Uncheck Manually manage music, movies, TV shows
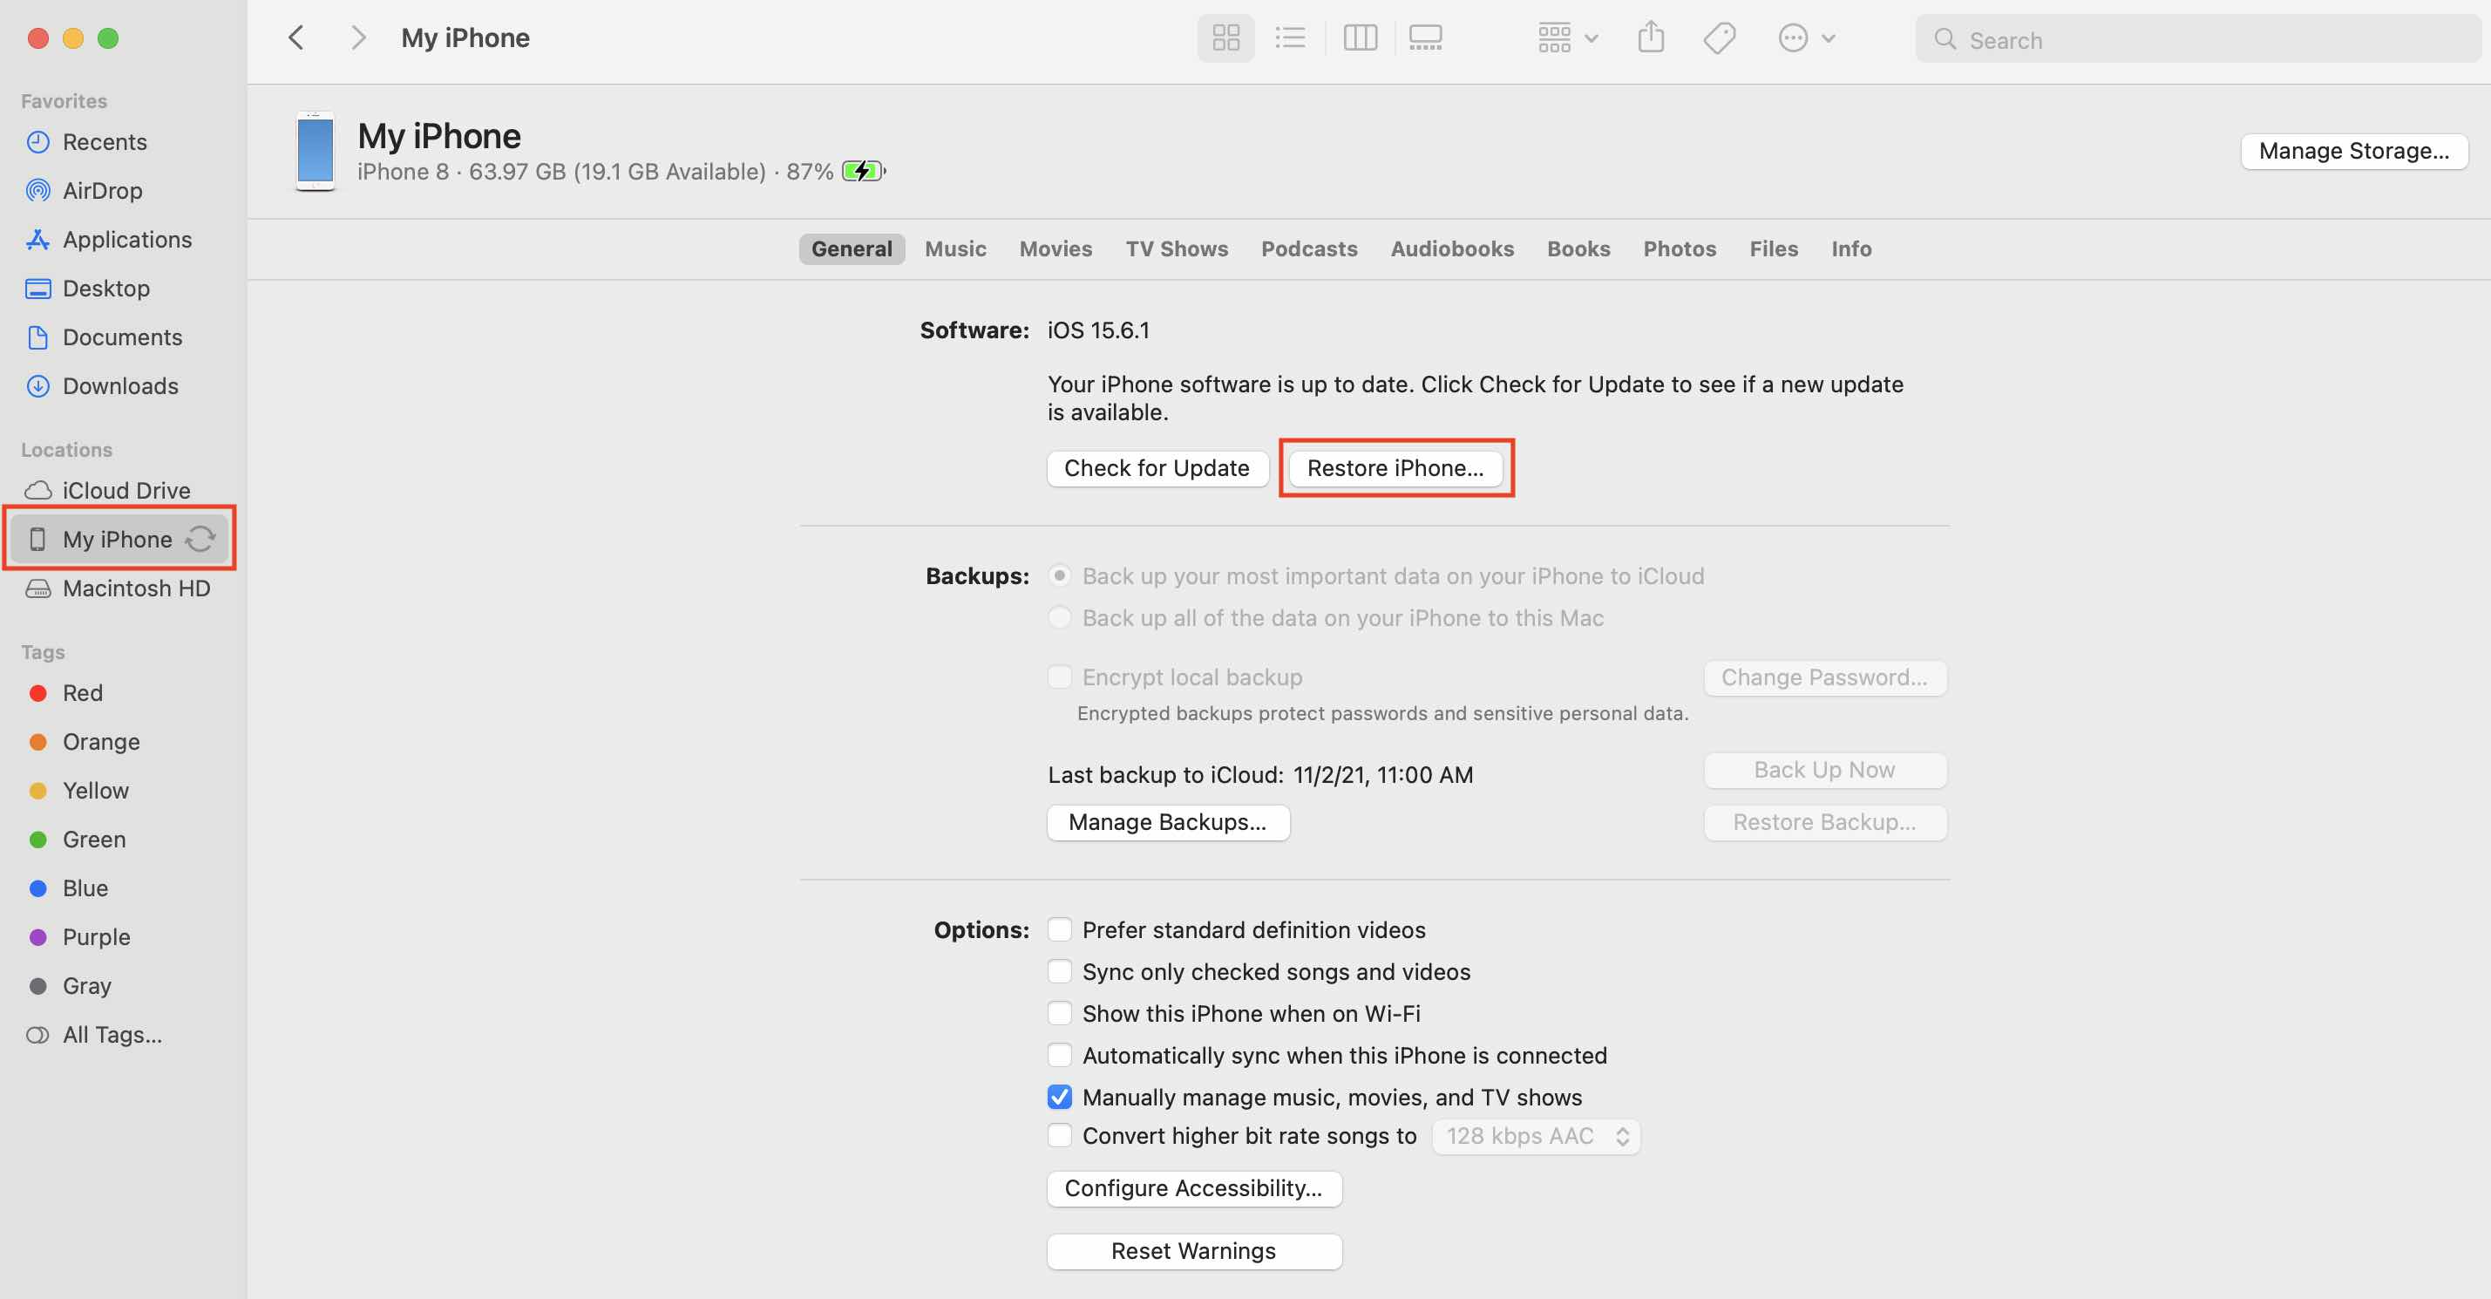2491x1299 pixels. click(x=1060, y=1097)
